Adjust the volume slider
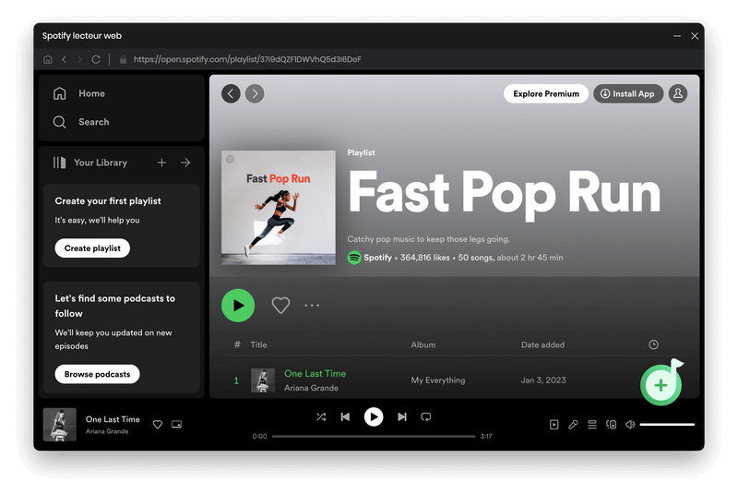The height and width of the screenshot is (495, 738). tap(667, 425)
